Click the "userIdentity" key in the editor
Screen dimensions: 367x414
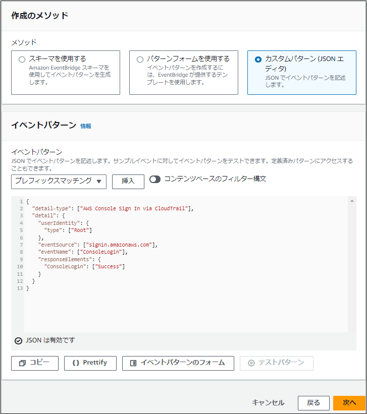59,223
